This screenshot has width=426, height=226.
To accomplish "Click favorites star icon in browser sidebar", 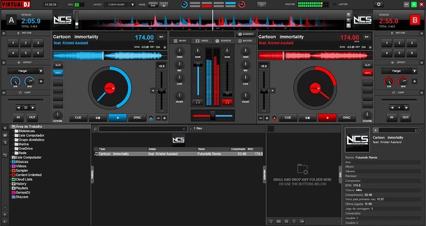I will (x=4, y=128).
